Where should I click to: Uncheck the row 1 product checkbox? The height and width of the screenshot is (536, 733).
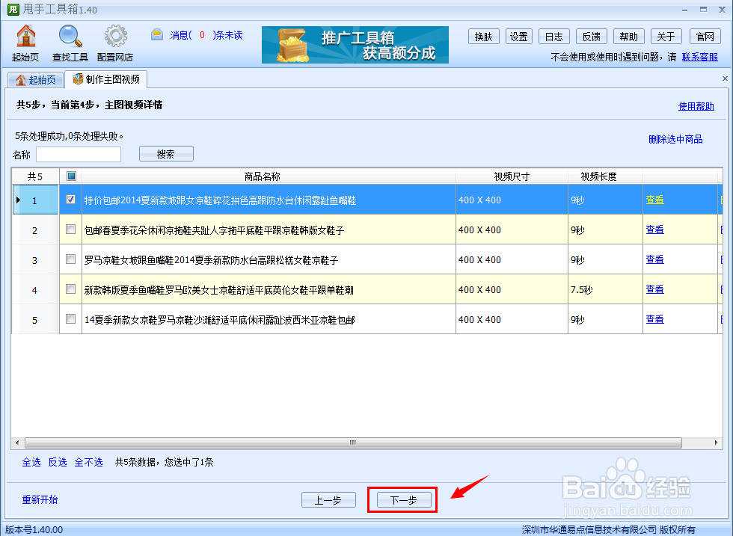click(x=70, y=200)
